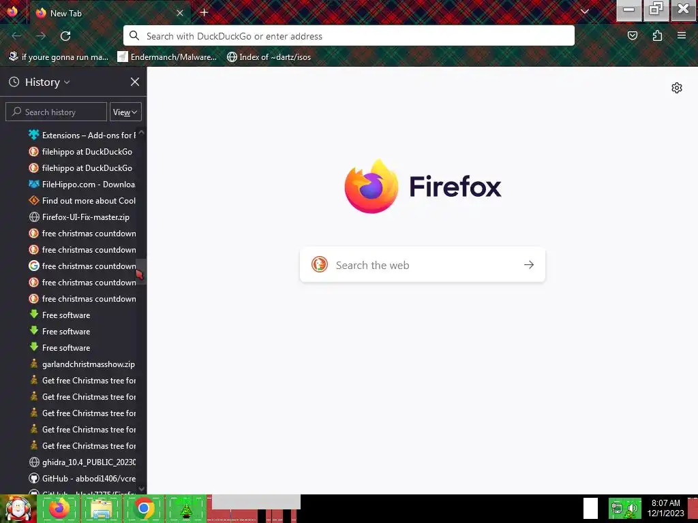Go back one page
698x523 pixels.
[16, 36]
